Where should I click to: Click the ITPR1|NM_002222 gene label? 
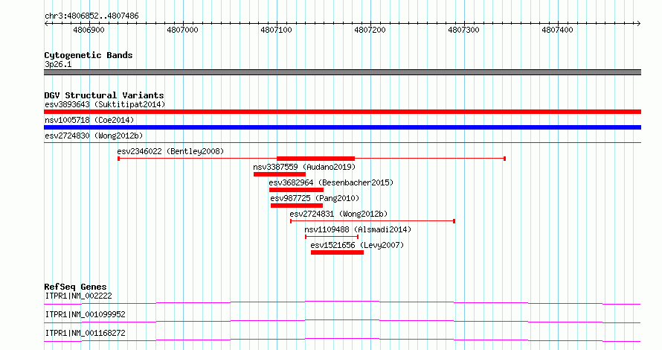tap(79, 296)
